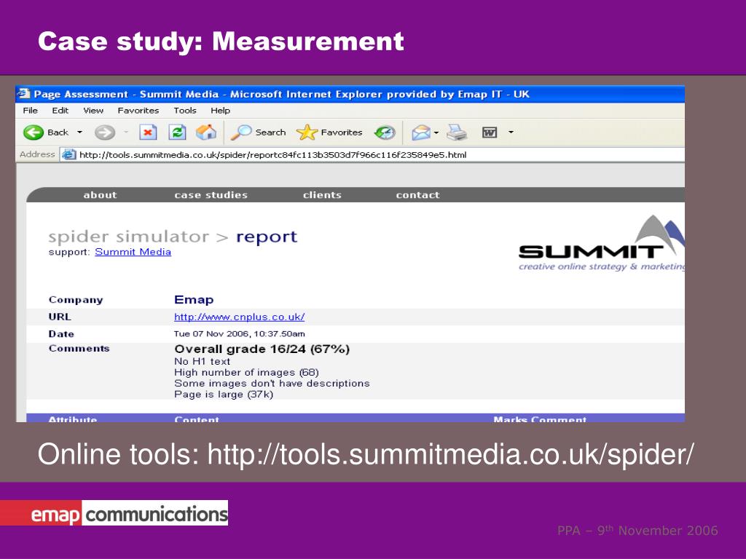The height and width of the screenshot is (559, 746).
Task: Open Favorites star toolbar button
Action: (329, 132)
